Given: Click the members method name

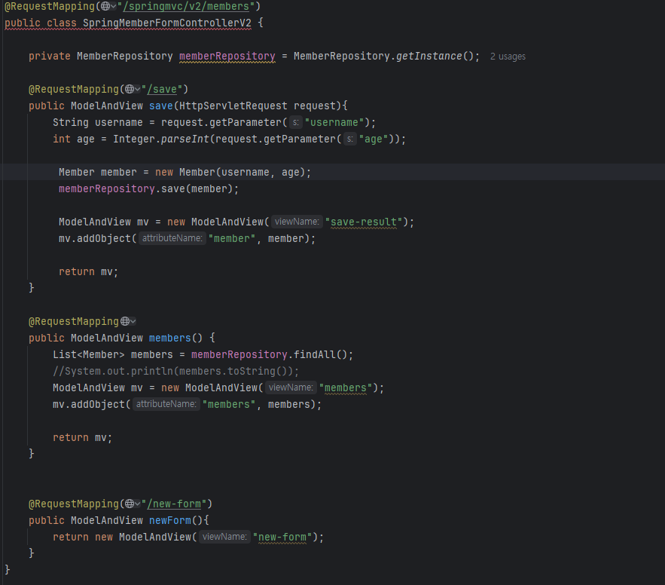Looking at the screenshot, I should coord(169,338).
